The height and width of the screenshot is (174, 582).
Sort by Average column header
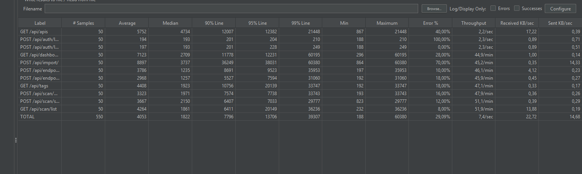click(127, 23)
